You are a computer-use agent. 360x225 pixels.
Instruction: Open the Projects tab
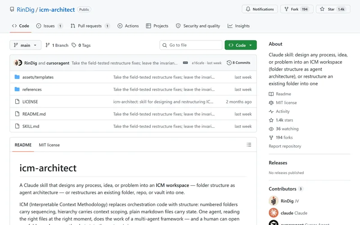[x=157, y=26]
